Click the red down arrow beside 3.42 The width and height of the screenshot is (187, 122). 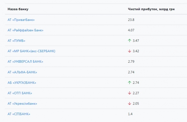[130, 51]
